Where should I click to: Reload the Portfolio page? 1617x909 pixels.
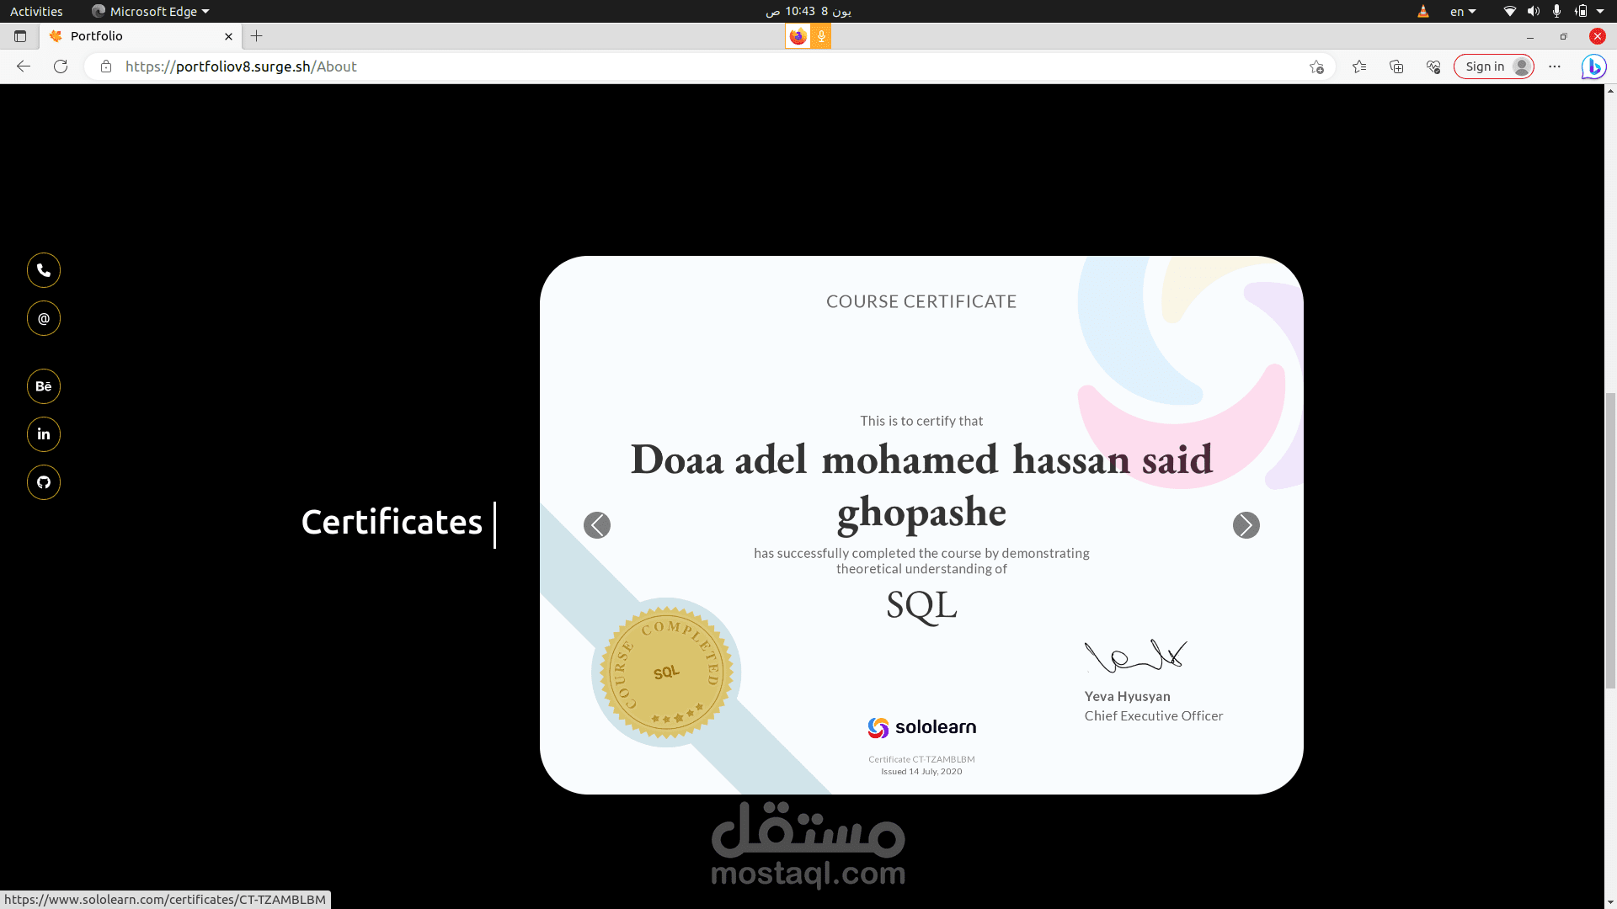click(61, 66)
